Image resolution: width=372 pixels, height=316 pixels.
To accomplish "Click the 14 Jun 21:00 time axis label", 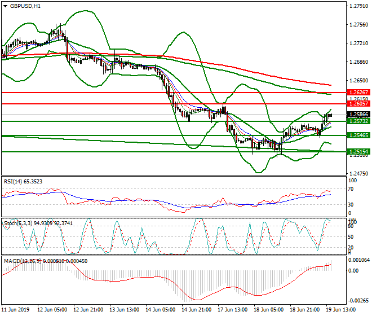I will (196, 310).
